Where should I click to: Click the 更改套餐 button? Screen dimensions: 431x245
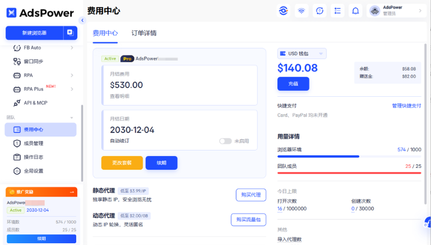(x=122, y=163)
